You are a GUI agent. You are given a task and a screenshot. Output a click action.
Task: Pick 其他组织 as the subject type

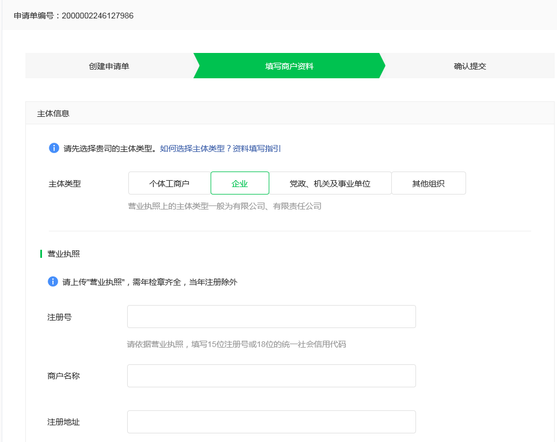point(428,184)
